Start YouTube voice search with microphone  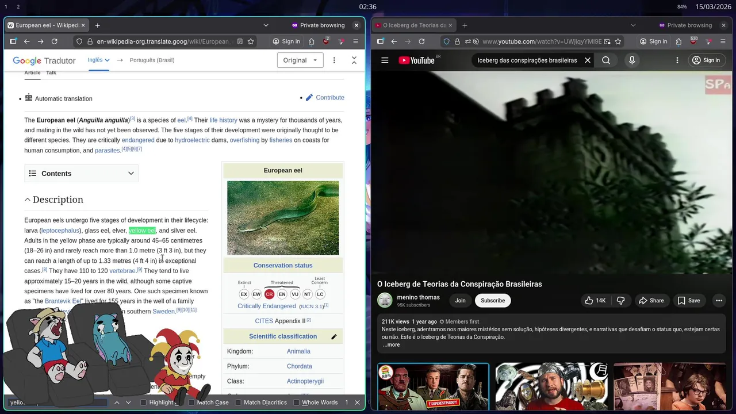632,60
